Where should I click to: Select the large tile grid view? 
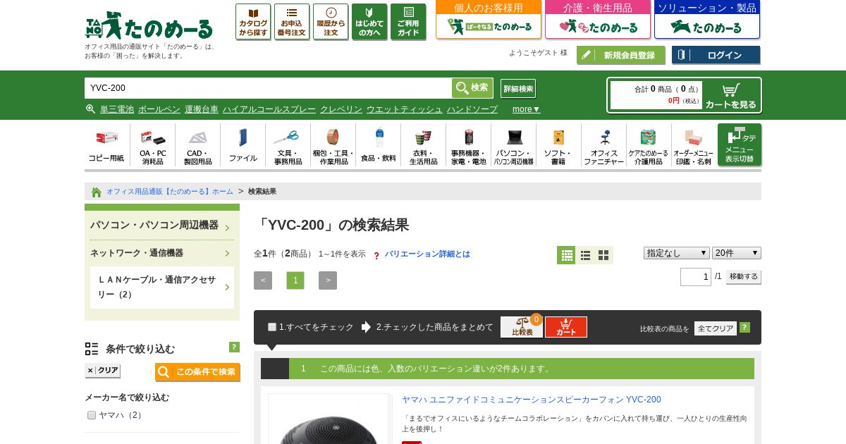(x=566, y=255)
